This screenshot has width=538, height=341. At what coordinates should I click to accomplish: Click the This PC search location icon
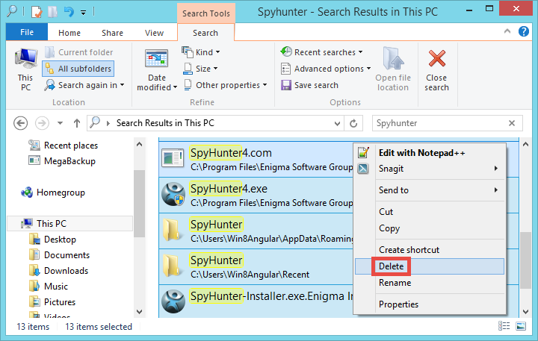click(x=25, y=70)
